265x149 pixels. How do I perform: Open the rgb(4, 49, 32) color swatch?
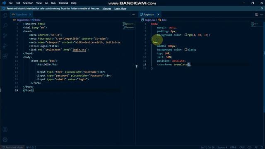coord(186,35)
